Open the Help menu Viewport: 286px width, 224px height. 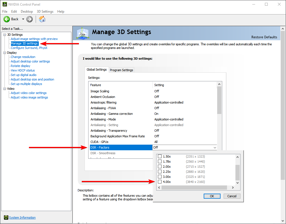61,12
